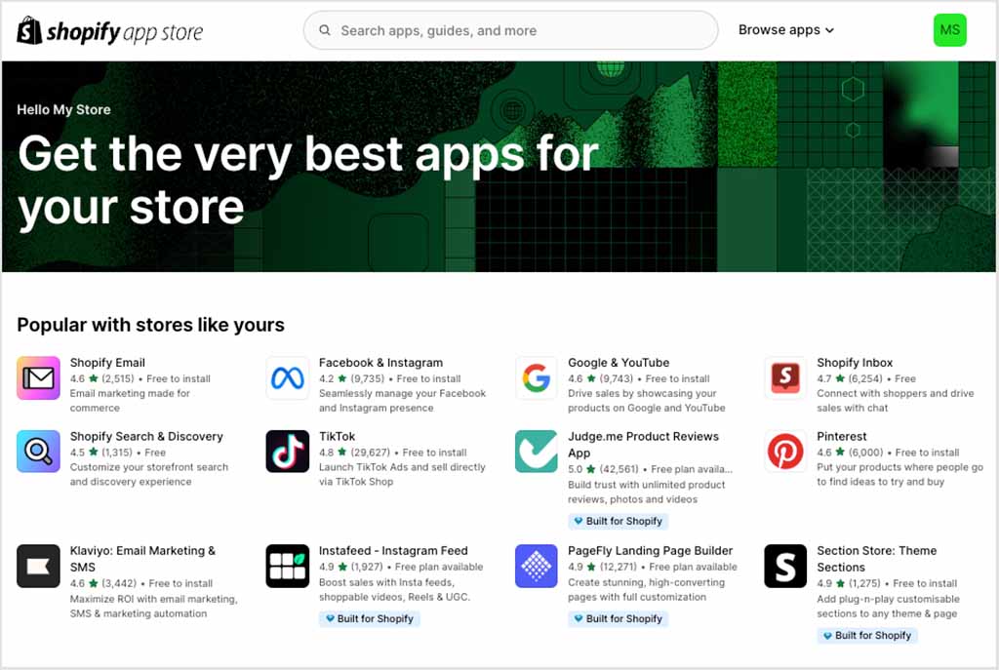Click Built for Shopify badge under Instafeed
Viewport: 999px width, 670px height.
[370, 619]
